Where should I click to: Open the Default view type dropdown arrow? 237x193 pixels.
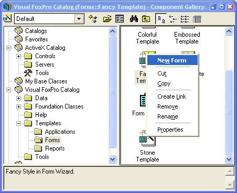click(79, 18)
